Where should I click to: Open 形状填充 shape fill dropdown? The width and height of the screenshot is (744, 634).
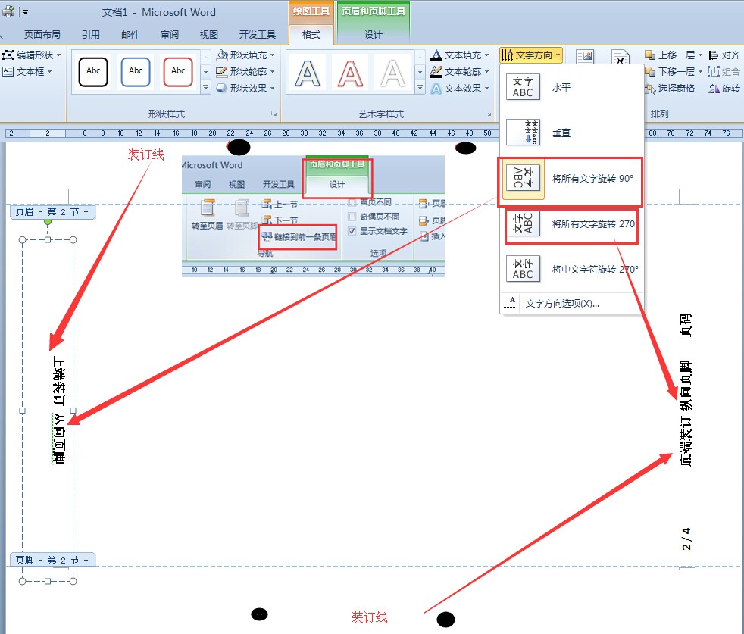click(x=245, y=55)
